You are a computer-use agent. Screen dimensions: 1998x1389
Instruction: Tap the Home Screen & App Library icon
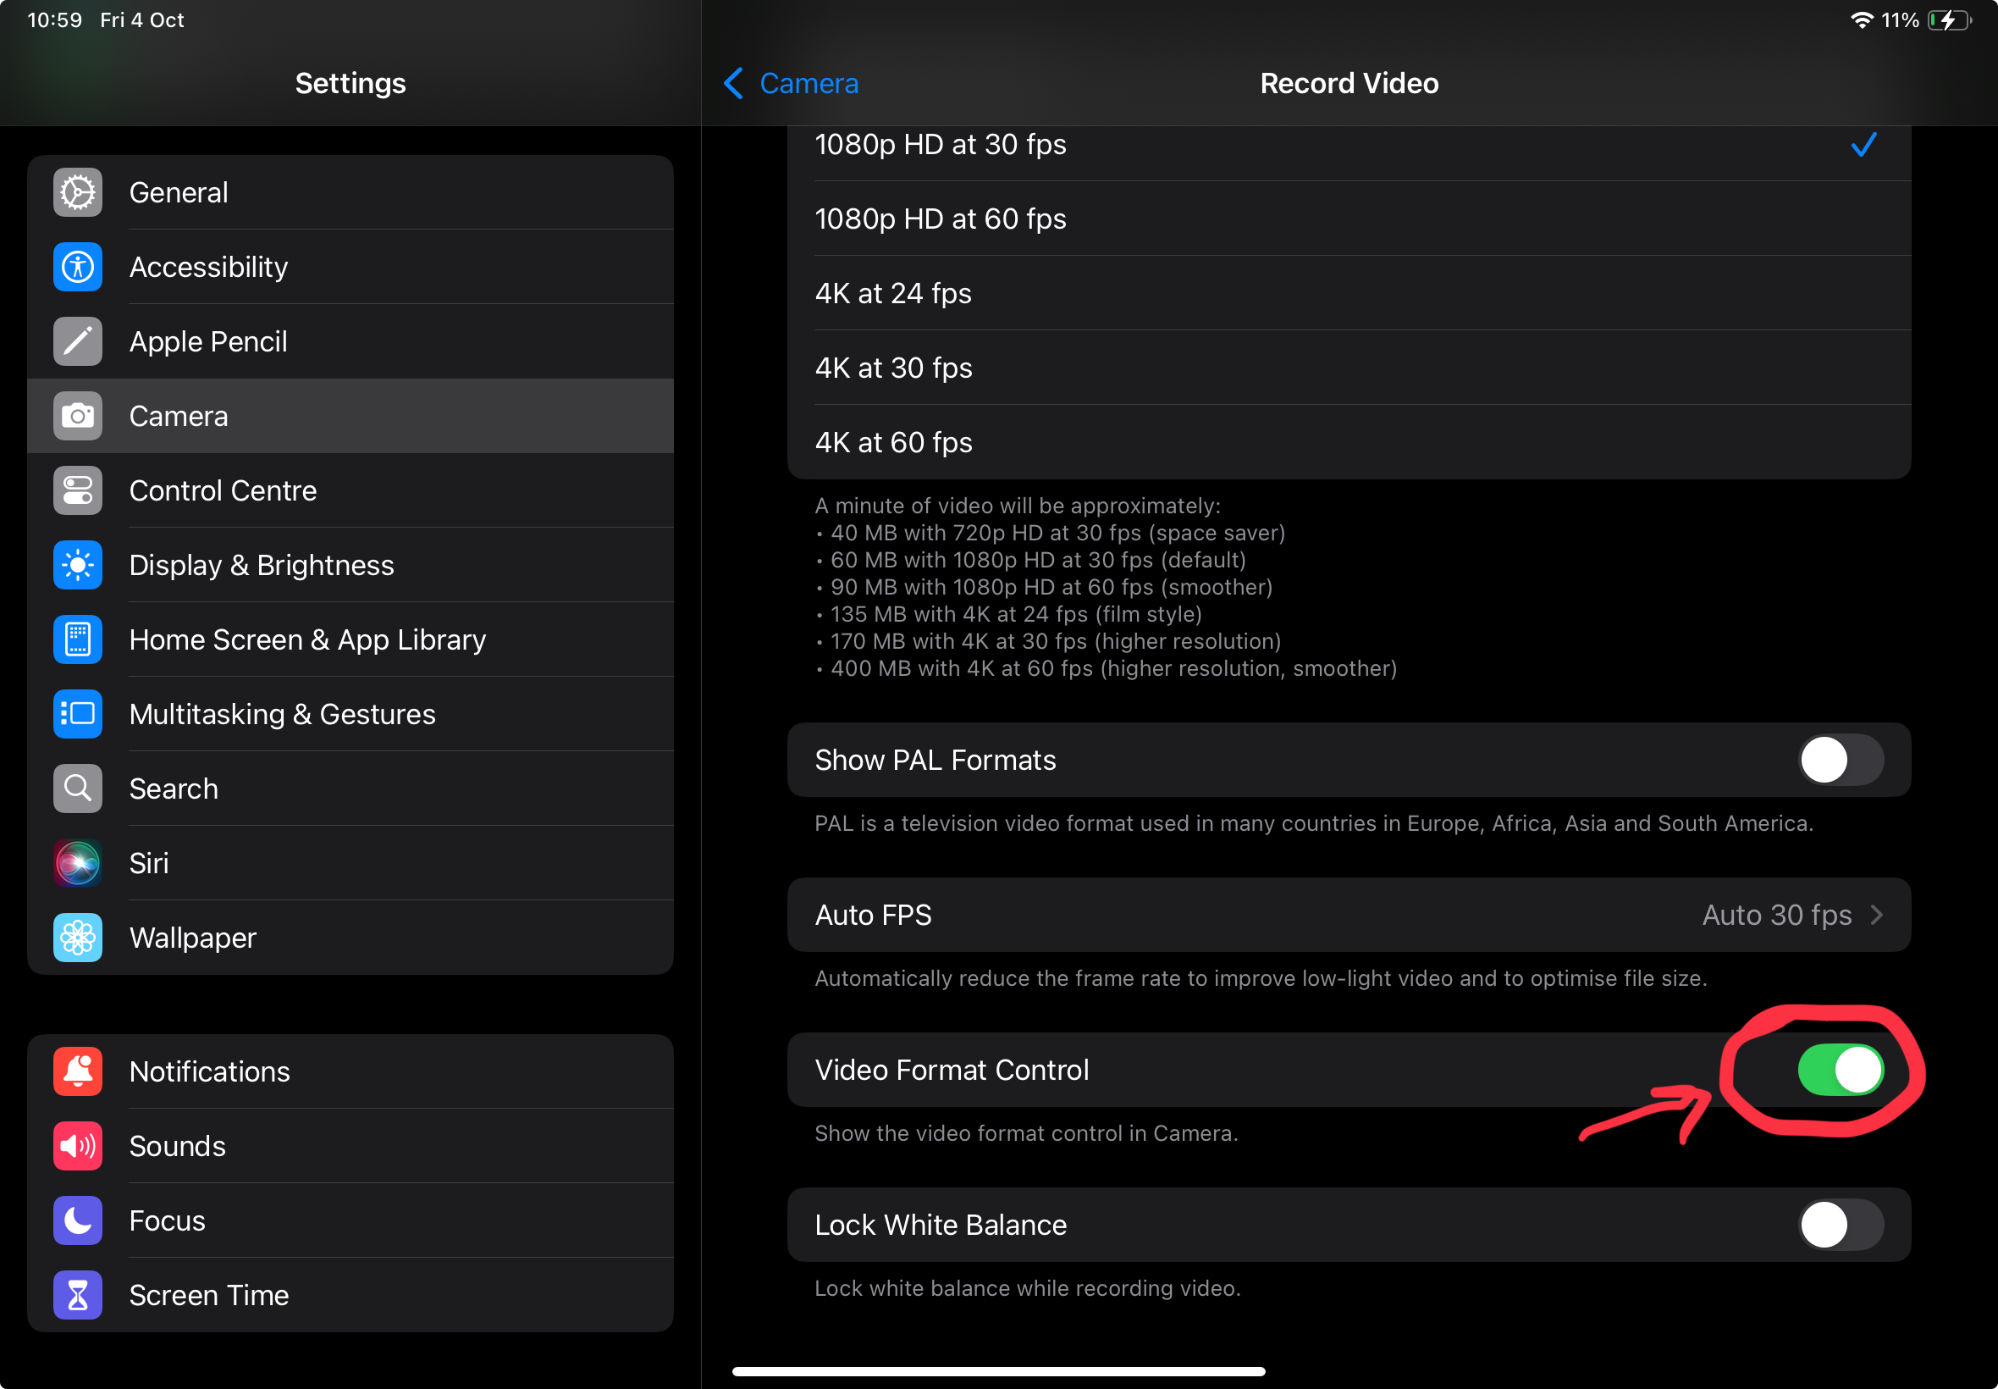[77, 639]
